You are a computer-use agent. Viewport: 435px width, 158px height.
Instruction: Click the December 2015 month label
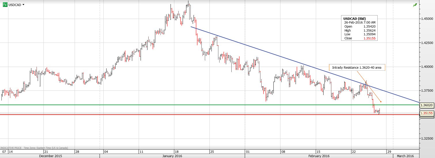click(50, 156)
